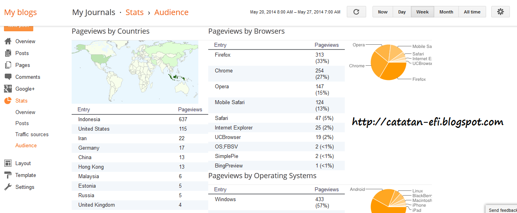517x213 pixels.
Task: Click the Layout icon in sidebar
Action: click(8, 163)
